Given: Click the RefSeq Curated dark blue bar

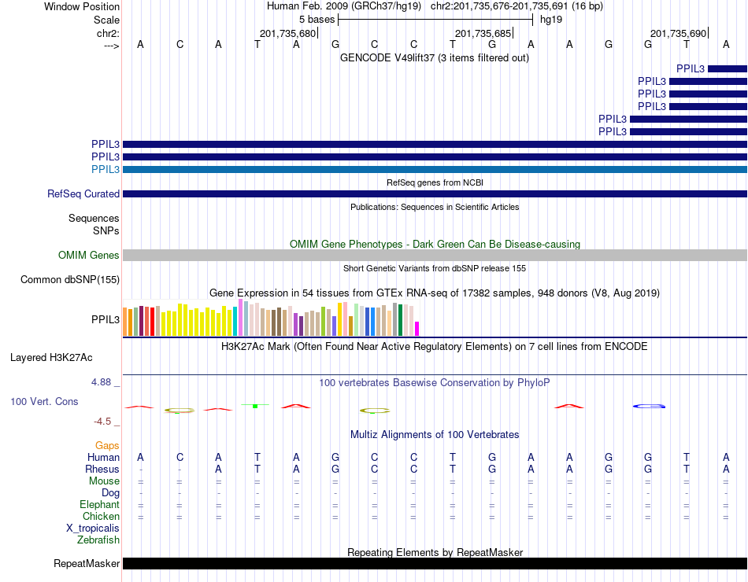Looking at the screenshot, I should point(435,194).
